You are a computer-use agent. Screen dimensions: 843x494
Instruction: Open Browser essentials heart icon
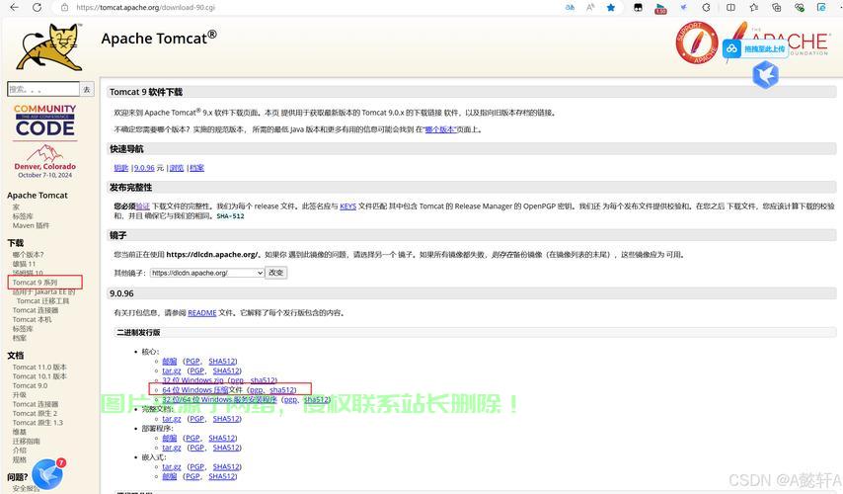pos(800,8)
